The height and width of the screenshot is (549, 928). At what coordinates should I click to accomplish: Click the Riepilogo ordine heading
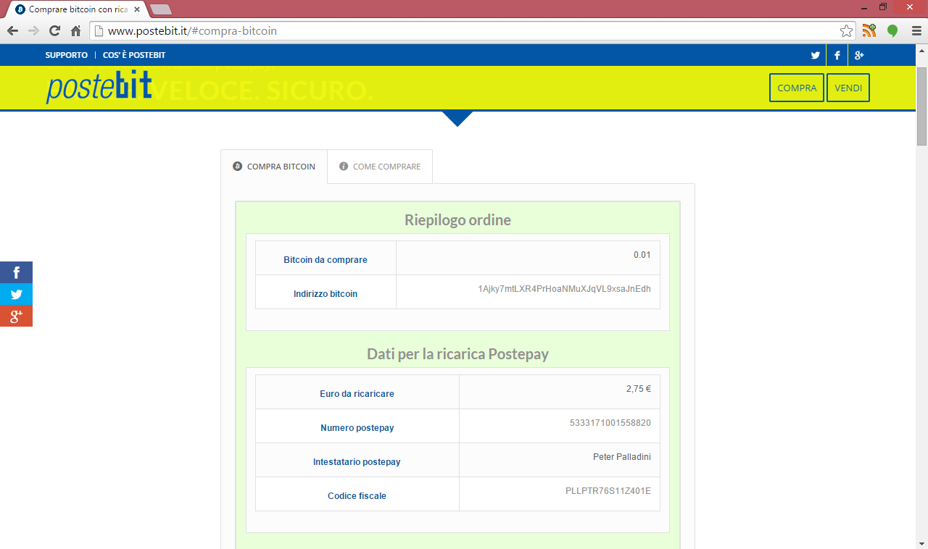(457, 220)
